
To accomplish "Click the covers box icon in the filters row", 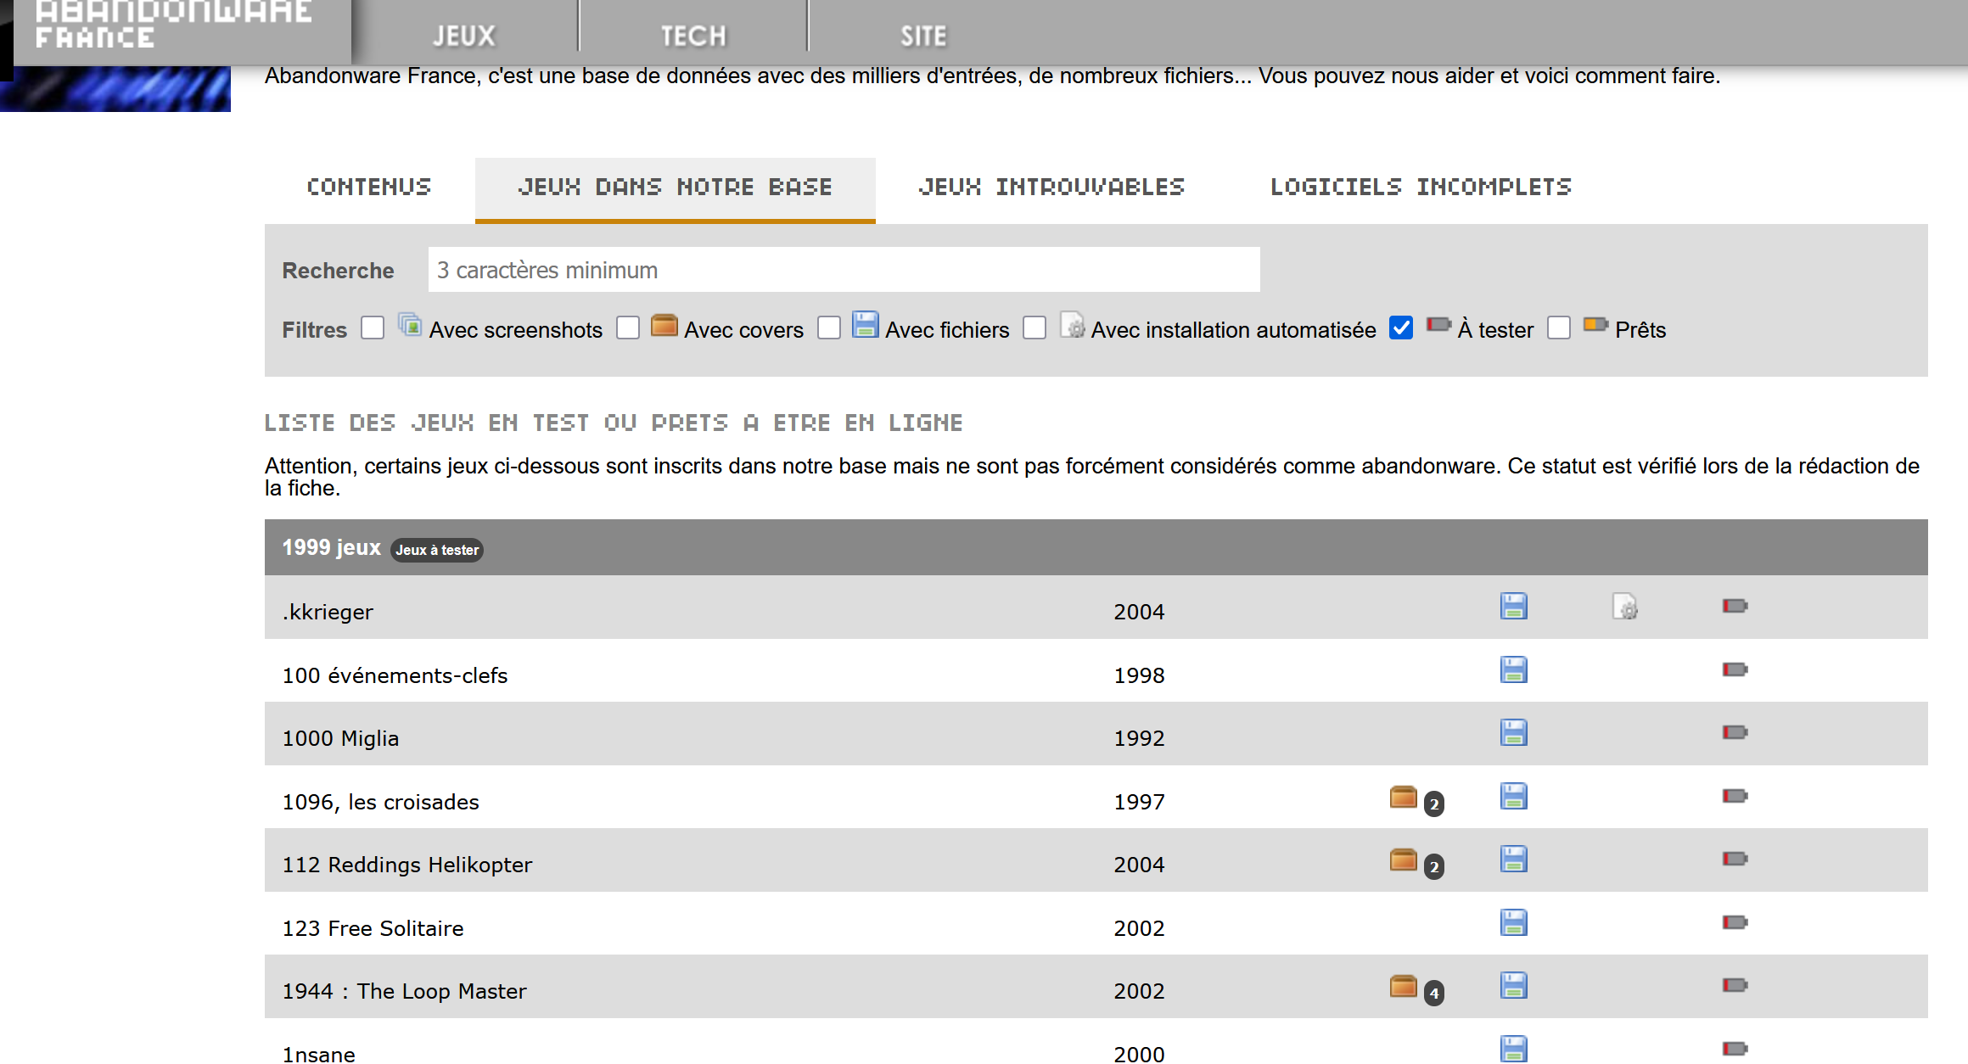I will tap(664, 325).
